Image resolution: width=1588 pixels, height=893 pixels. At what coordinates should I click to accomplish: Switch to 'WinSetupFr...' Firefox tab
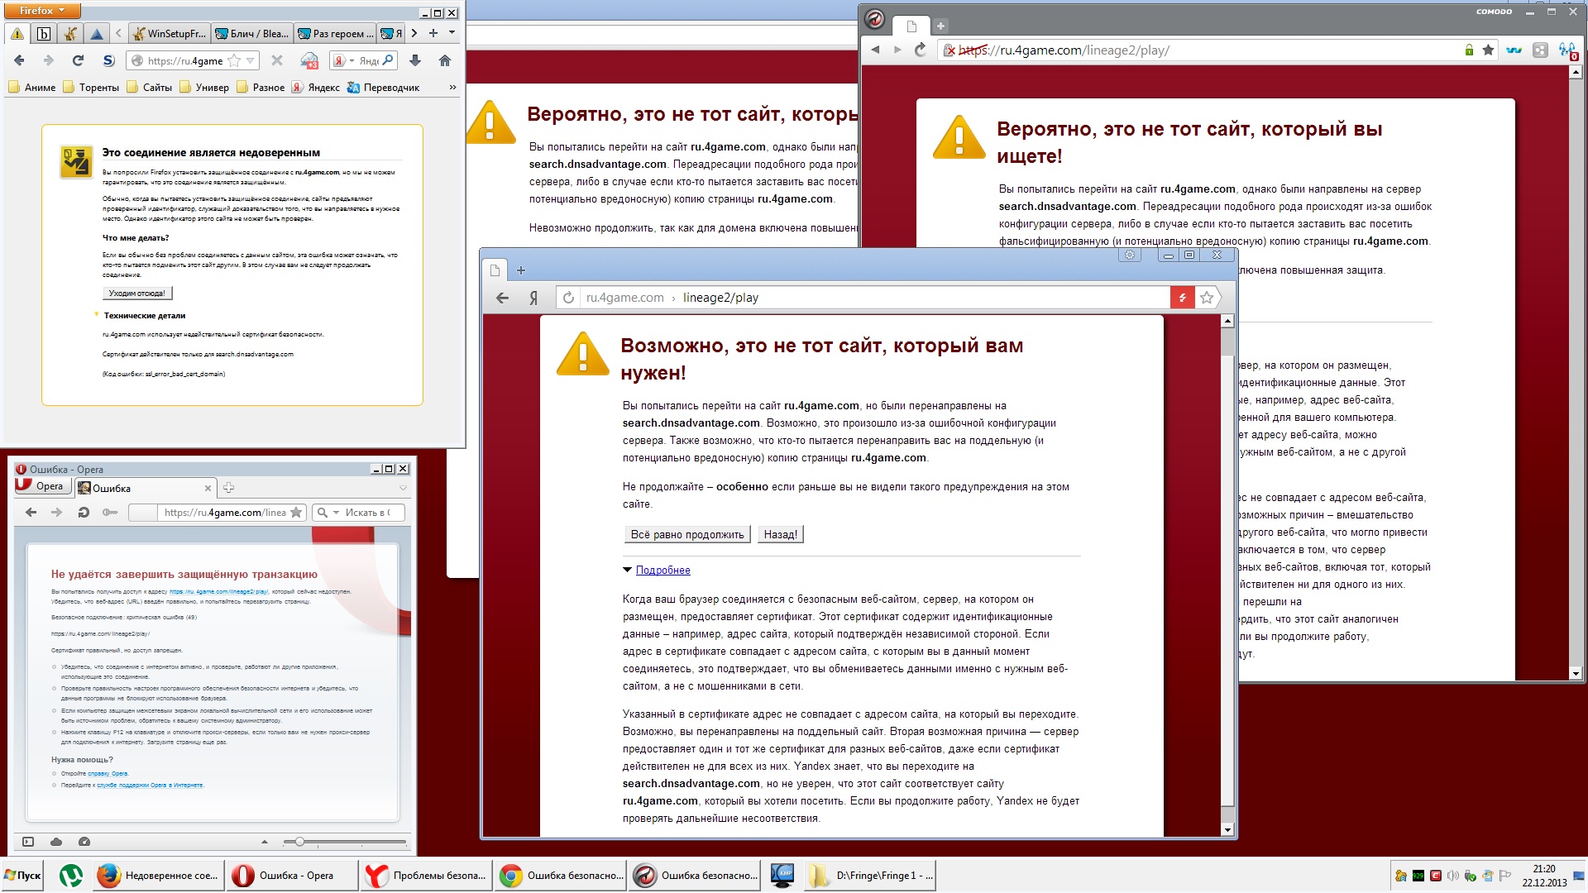coord(170,33)
